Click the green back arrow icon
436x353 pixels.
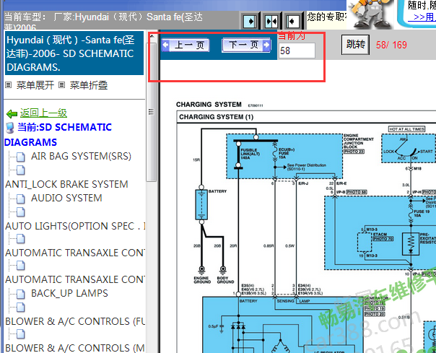coord(12,113)
